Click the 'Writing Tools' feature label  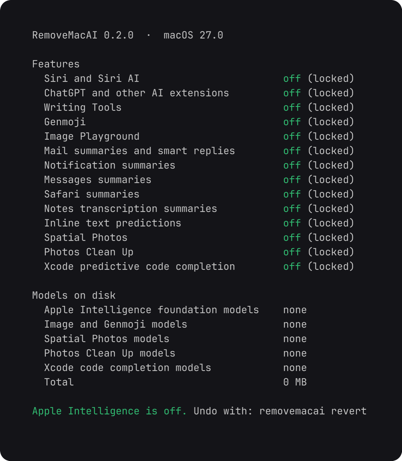[x=83, y=107]
